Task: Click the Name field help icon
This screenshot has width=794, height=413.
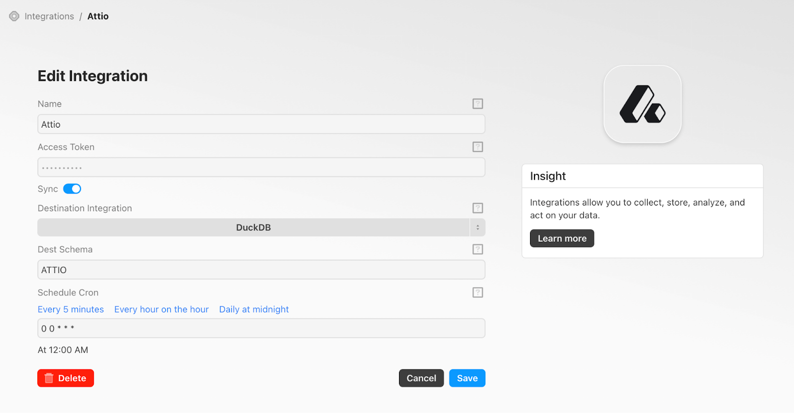Action: 477,104
